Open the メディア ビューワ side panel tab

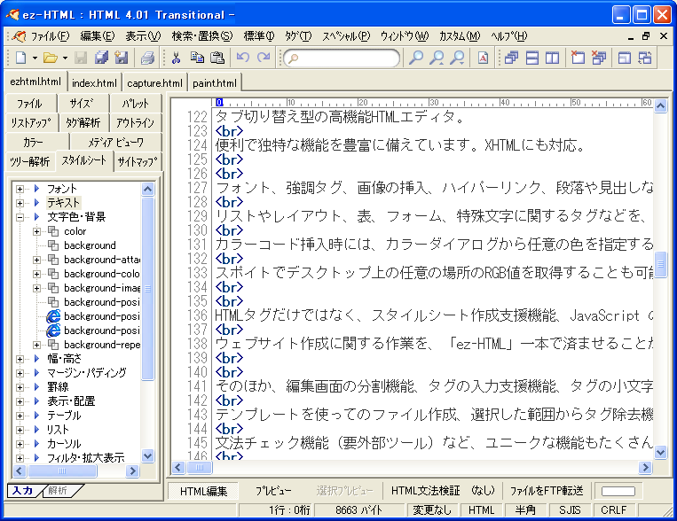(x=115, y=142)
